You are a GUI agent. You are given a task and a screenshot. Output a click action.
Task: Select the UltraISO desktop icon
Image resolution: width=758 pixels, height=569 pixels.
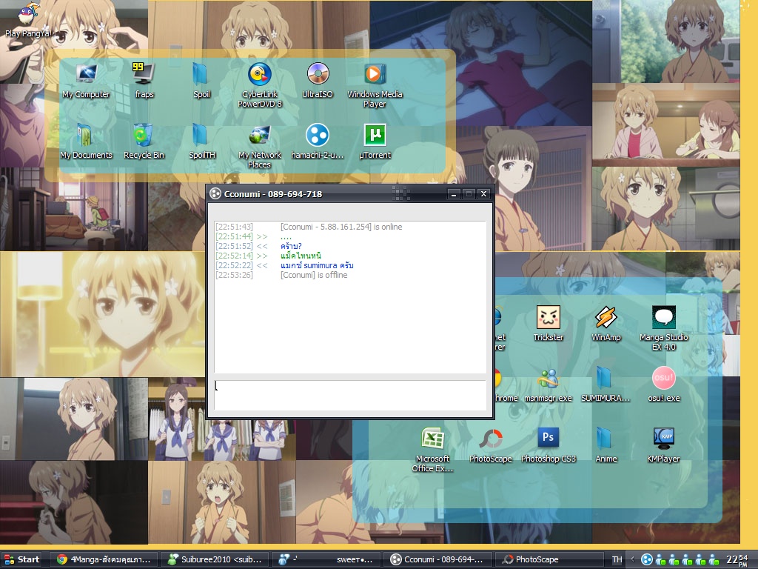point(318,81)
